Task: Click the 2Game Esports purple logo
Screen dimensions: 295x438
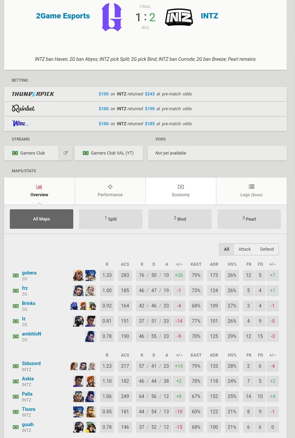Action: 111,17
